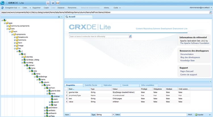Expand the breadcrumb folder node
213x117 pixels.
14,37
